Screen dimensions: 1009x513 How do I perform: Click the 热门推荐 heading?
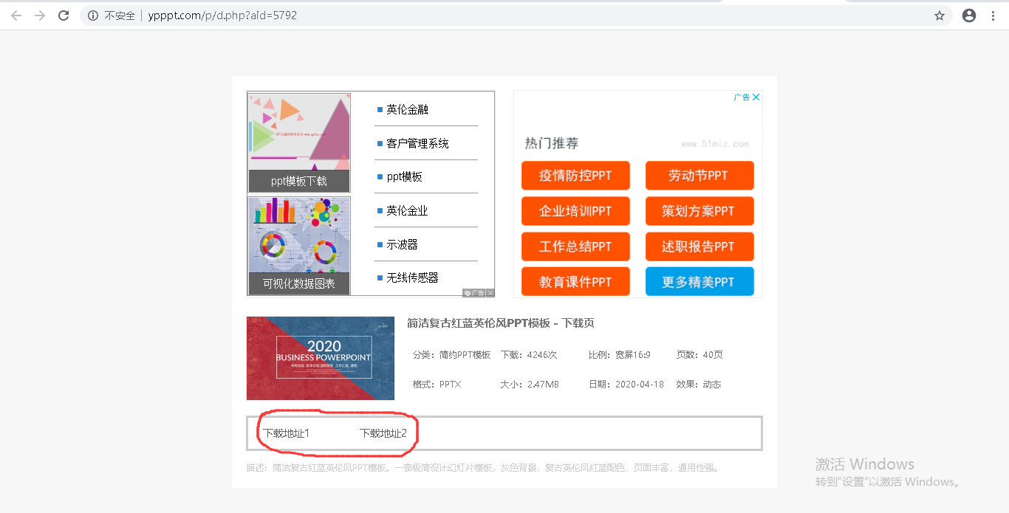(552, 143)
